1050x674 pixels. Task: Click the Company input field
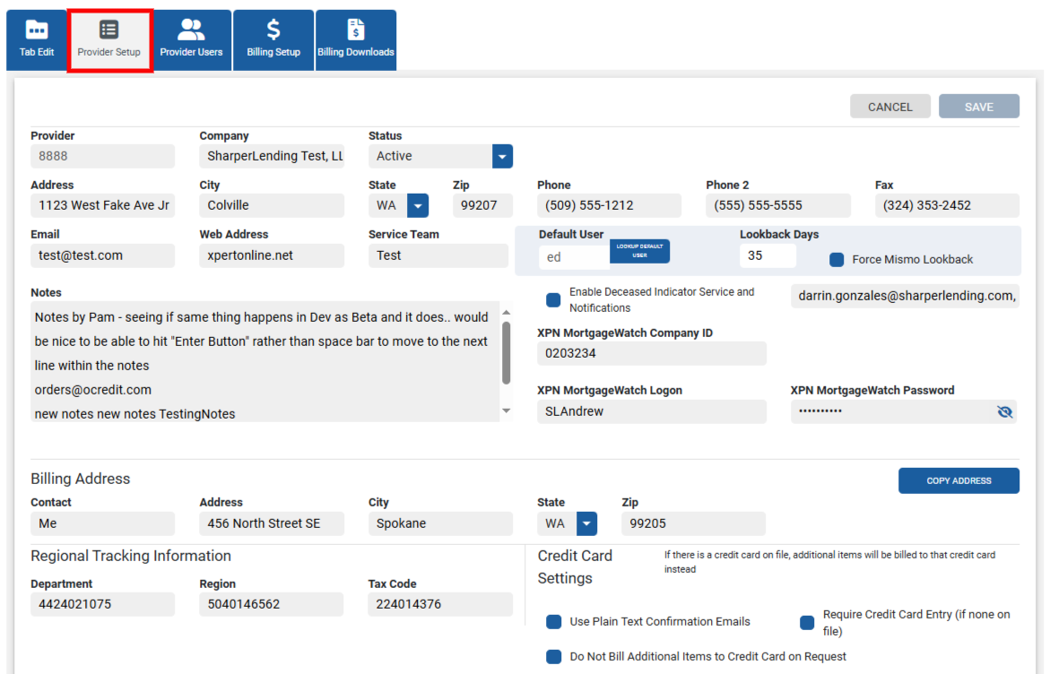tap(271, 156)
